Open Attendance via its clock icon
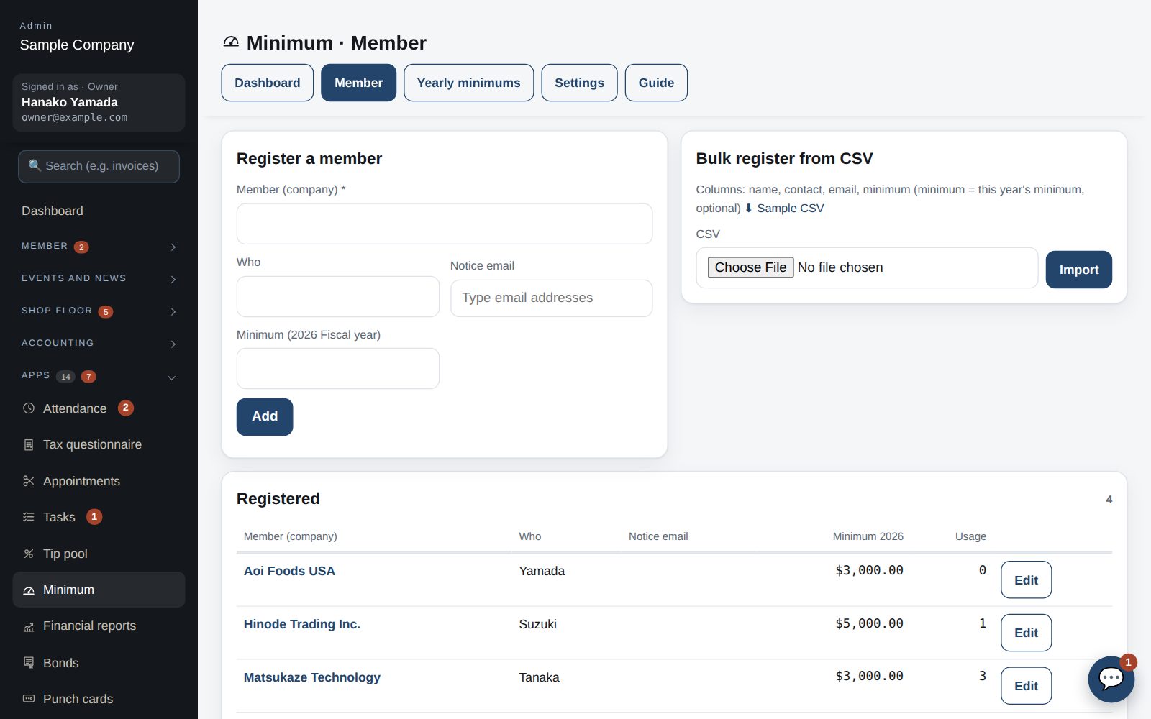Image resolution: width=1151 pixels, height=719 pixels. click(x=29, y=408)
